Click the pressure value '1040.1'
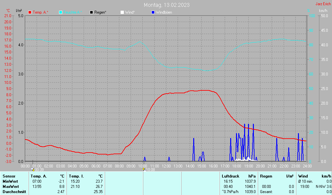This screenshot has height=195, width=332. (x=250, y=187)
